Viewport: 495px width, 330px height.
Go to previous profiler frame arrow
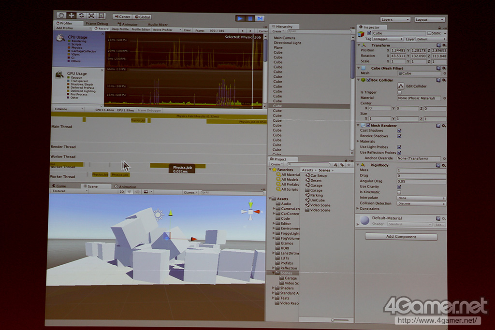(243, 31)
